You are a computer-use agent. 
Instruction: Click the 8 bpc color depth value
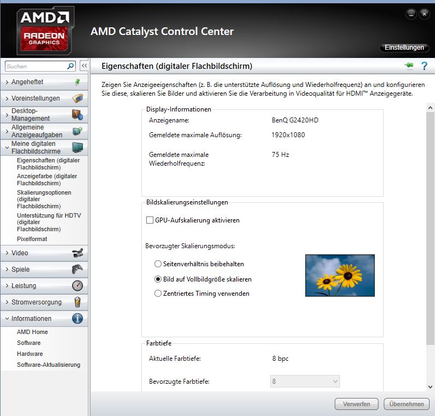pos(280,359)
